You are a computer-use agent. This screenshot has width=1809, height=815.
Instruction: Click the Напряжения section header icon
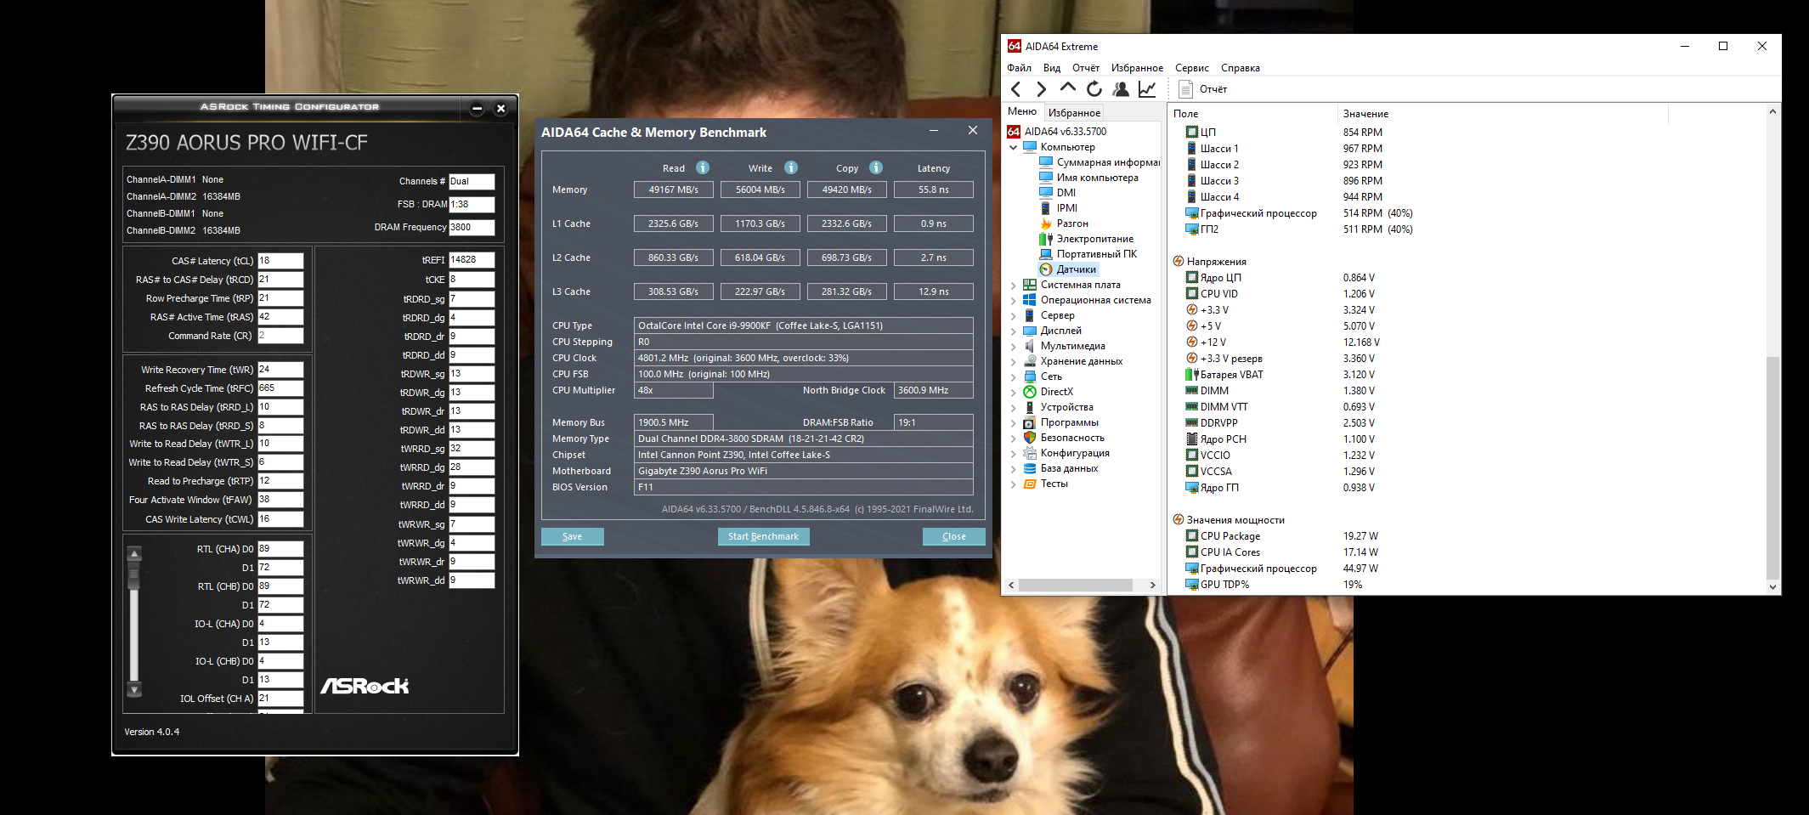tap(1179, 262)
